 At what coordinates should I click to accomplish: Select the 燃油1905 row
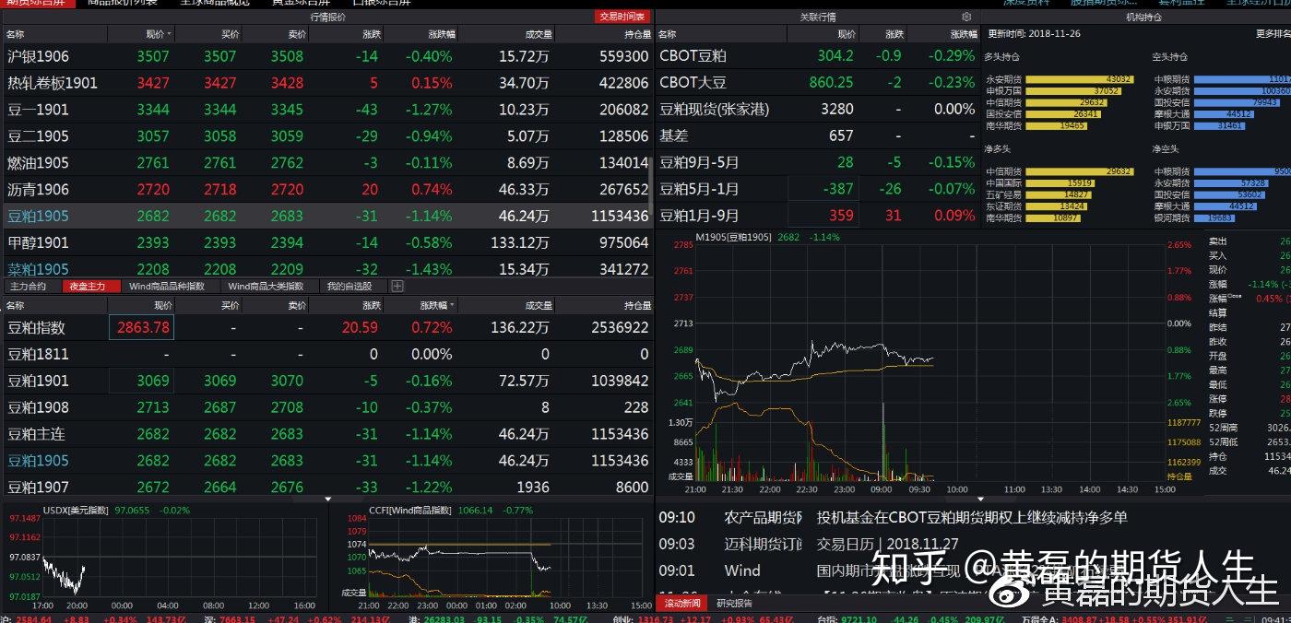[326, 163]
